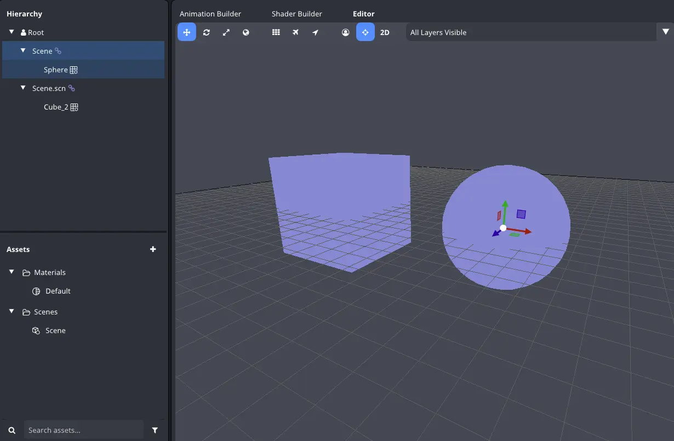Click the Scene asset cube icon
Viewport: 674px width, 441px height.
(36, 331)
